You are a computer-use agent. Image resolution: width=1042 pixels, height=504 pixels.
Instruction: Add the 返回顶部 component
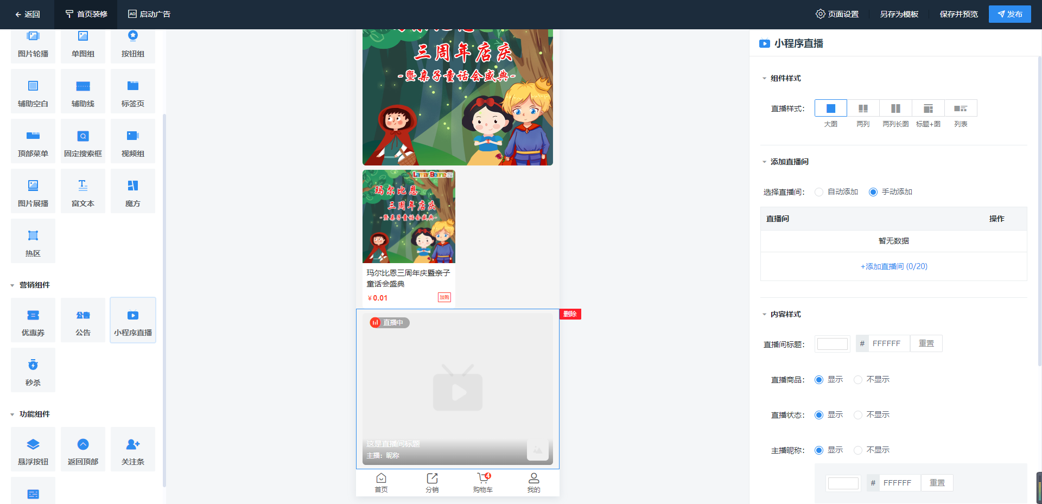83,449
